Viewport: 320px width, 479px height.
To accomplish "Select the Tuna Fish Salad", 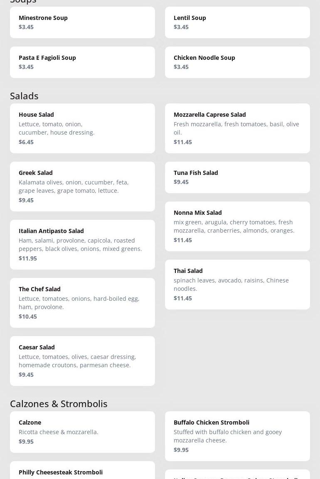I will [x=237, y=177].
